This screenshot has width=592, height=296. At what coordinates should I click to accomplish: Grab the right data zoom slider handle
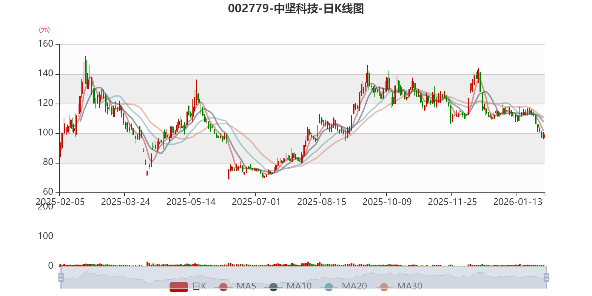coord(546,277)
